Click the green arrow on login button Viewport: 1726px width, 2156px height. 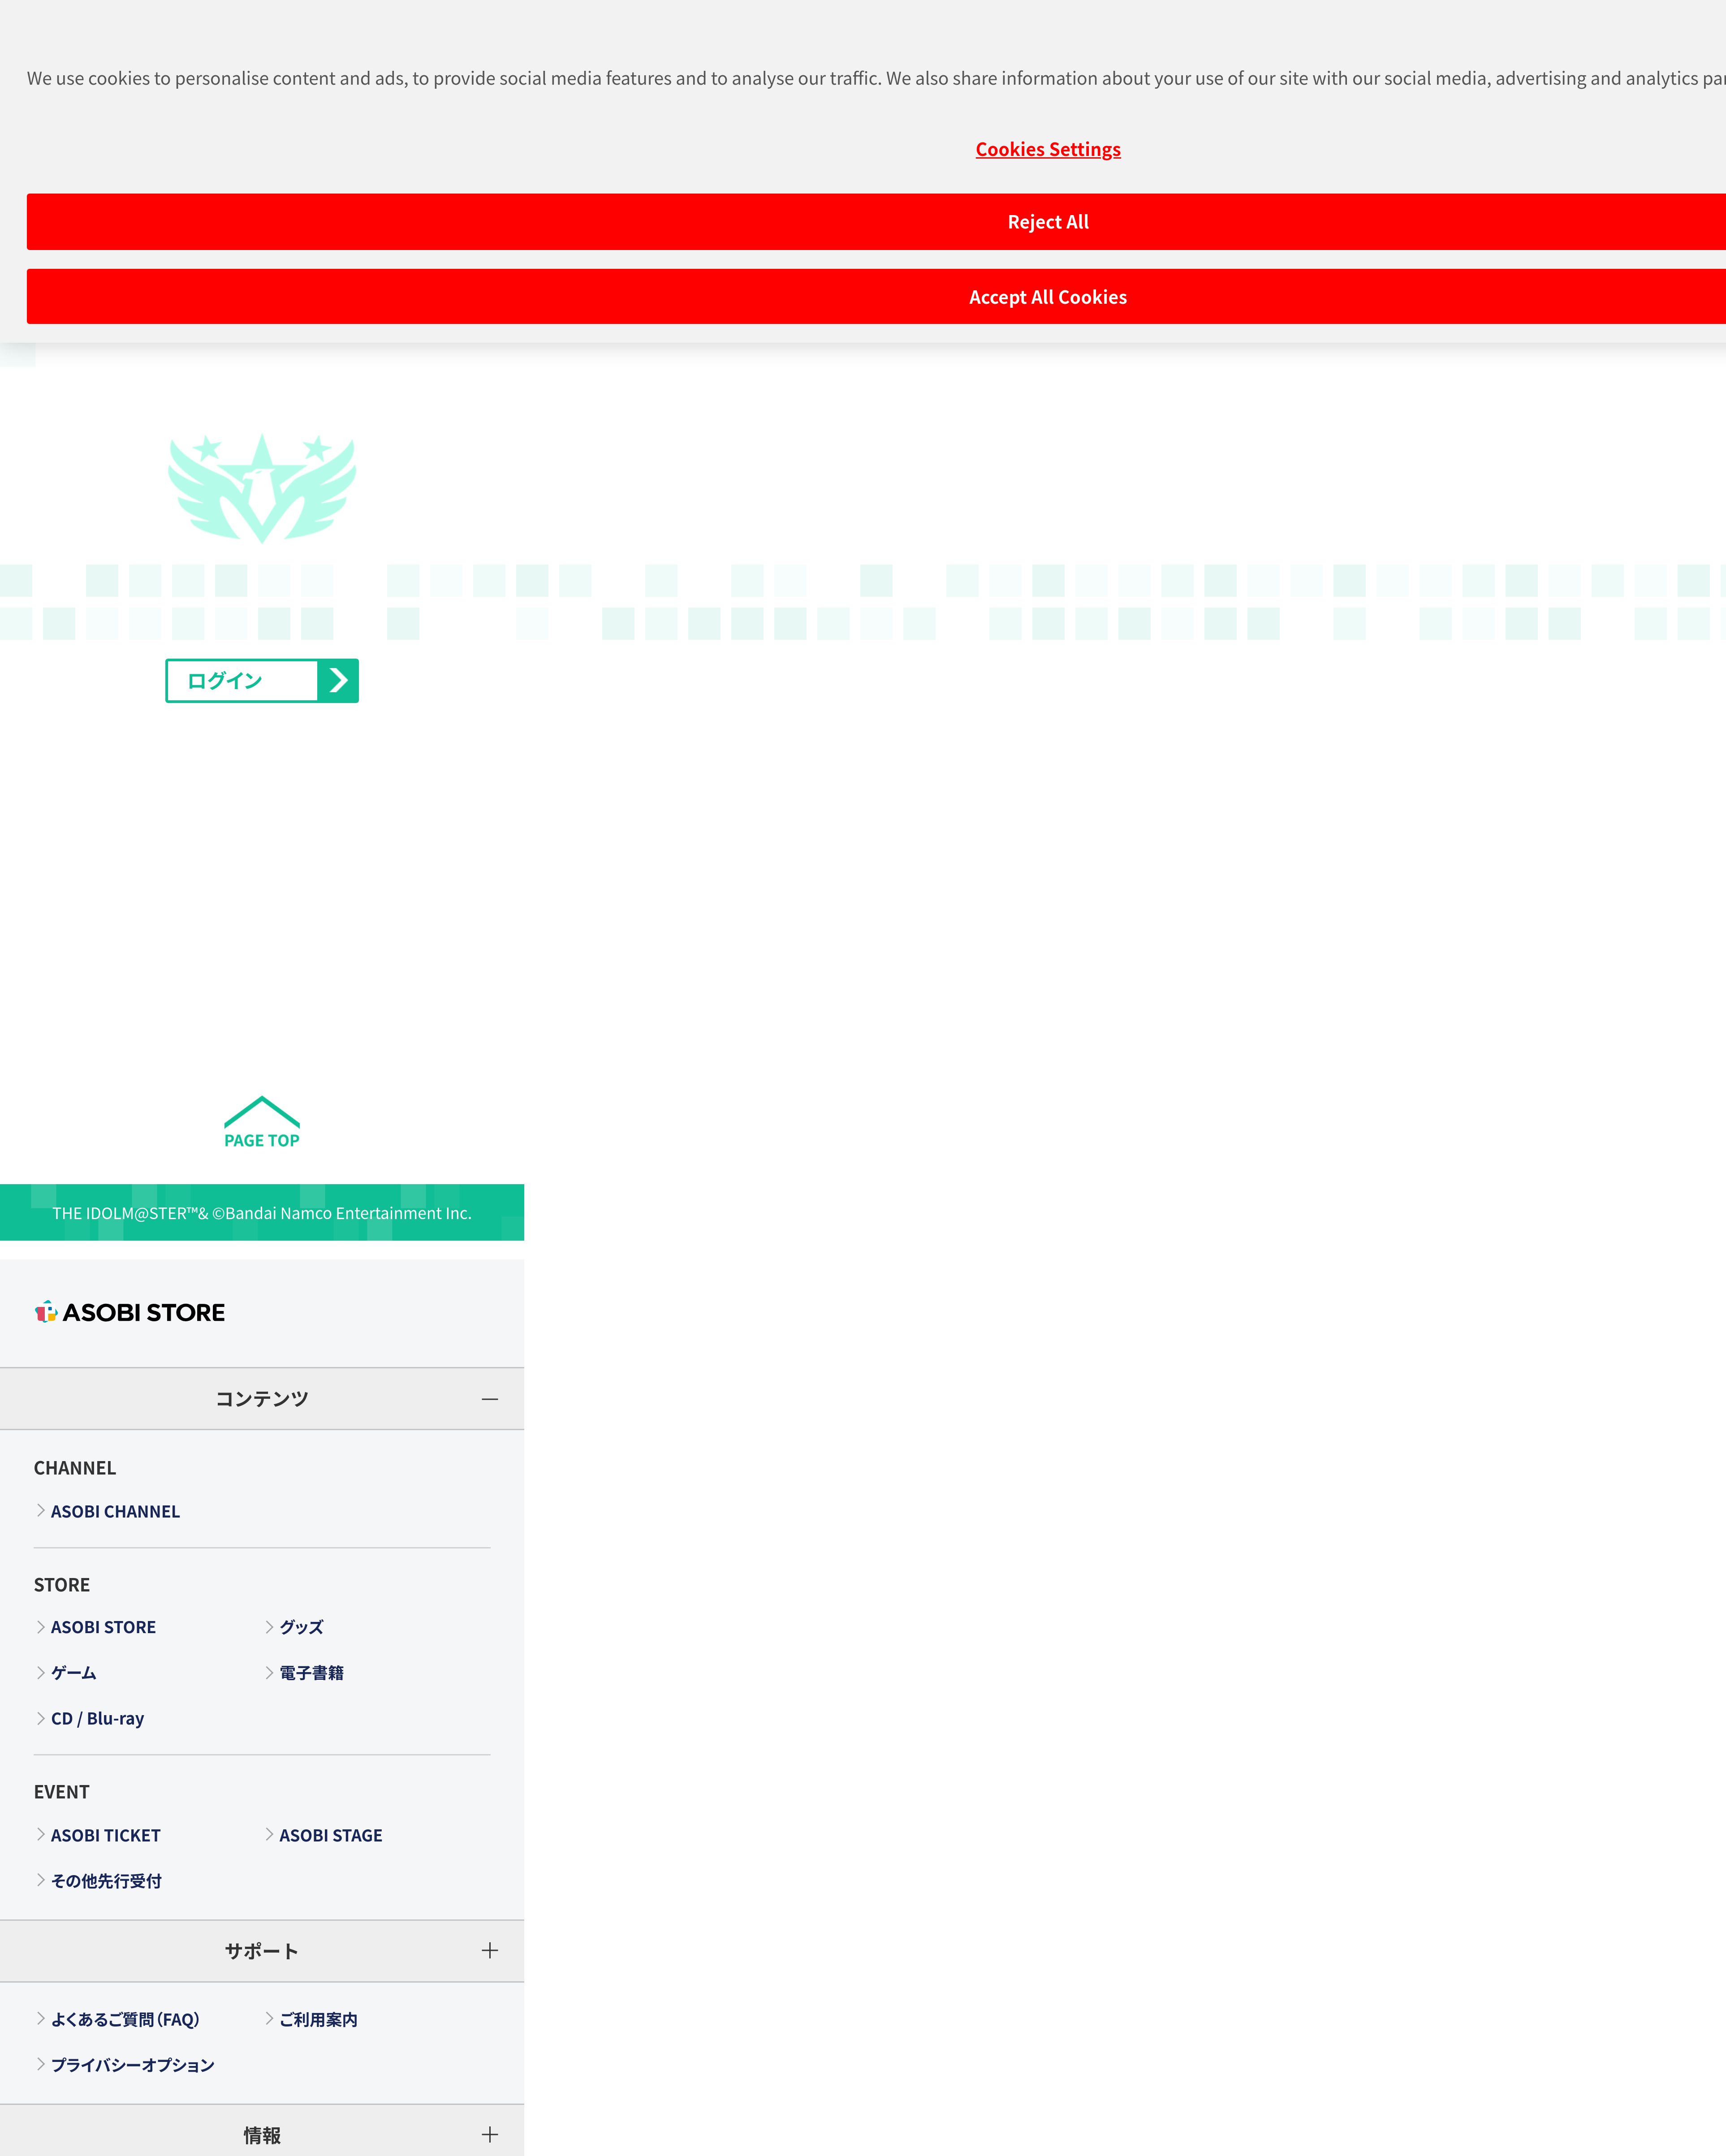click(x=338, y=681)
